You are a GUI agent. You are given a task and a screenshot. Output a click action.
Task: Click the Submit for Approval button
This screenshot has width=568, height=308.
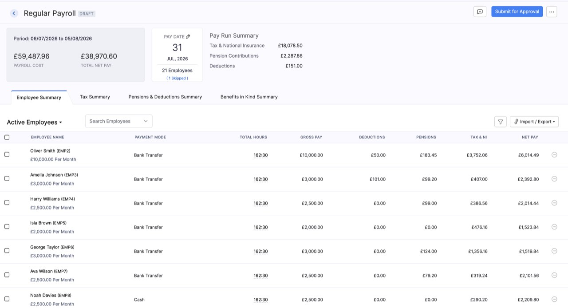(x=517, y=12)
